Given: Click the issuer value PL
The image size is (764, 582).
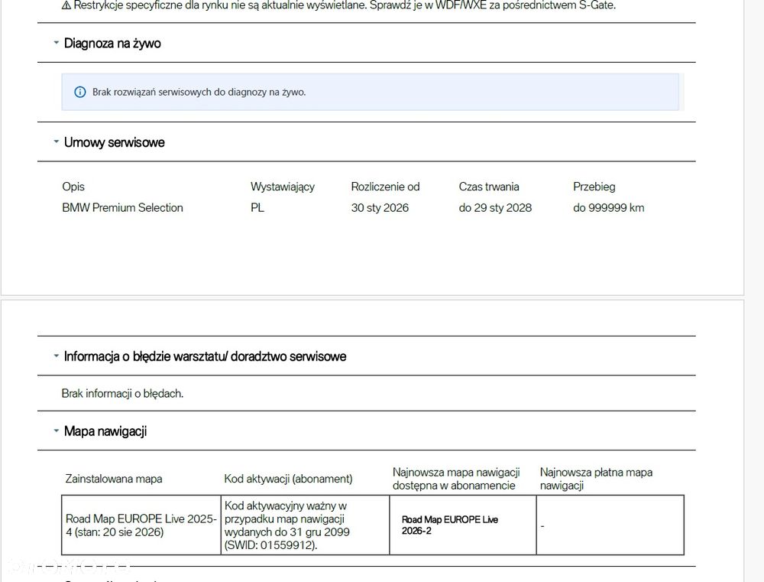Looking at the screenshot, I should 257,208.
